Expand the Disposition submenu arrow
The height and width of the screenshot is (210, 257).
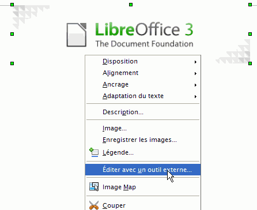tap(195, 62)
